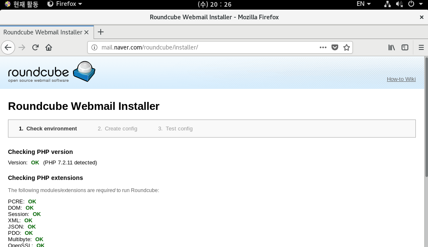Reload the current page
This screenshot has height=247, width=428.
coord(35,47)
